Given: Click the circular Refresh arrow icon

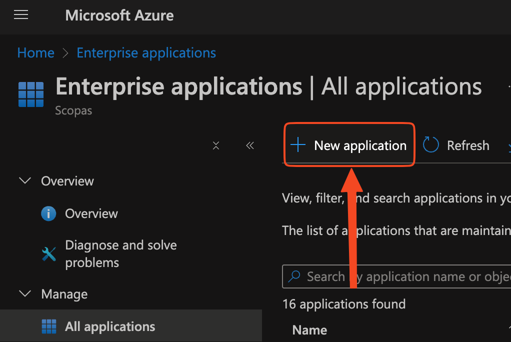Looking at the screenshot, I should point(430,145).
